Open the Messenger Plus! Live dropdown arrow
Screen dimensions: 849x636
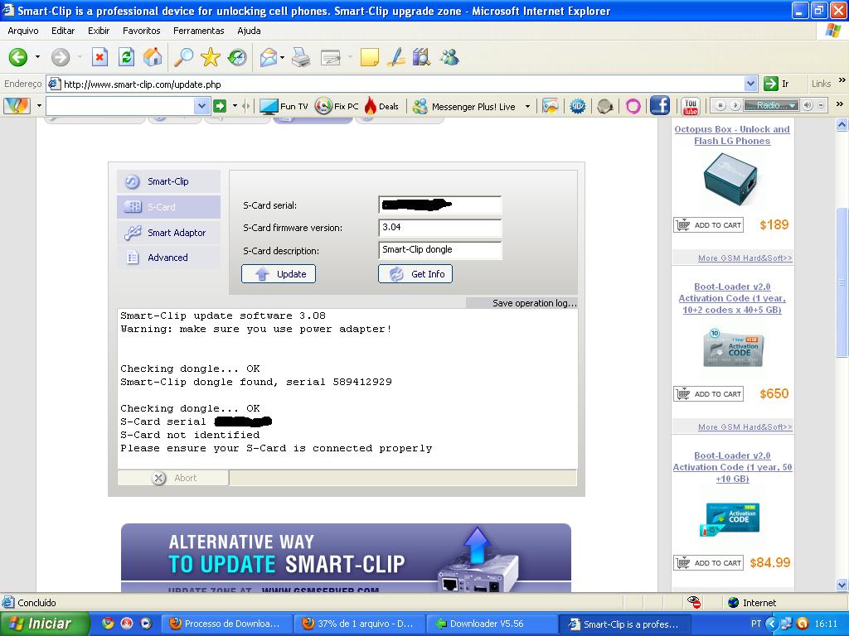(527, 106)
